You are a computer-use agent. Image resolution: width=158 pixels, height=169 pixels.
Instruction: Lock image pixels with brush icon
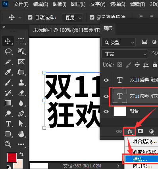(128, 65)
